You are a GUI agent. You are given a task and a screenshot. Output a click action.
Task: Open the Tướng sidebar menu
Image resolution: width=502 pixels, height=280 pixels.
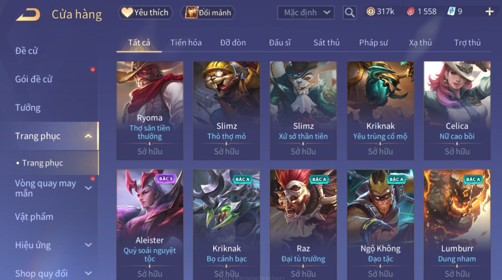click(x=28, y=108)
